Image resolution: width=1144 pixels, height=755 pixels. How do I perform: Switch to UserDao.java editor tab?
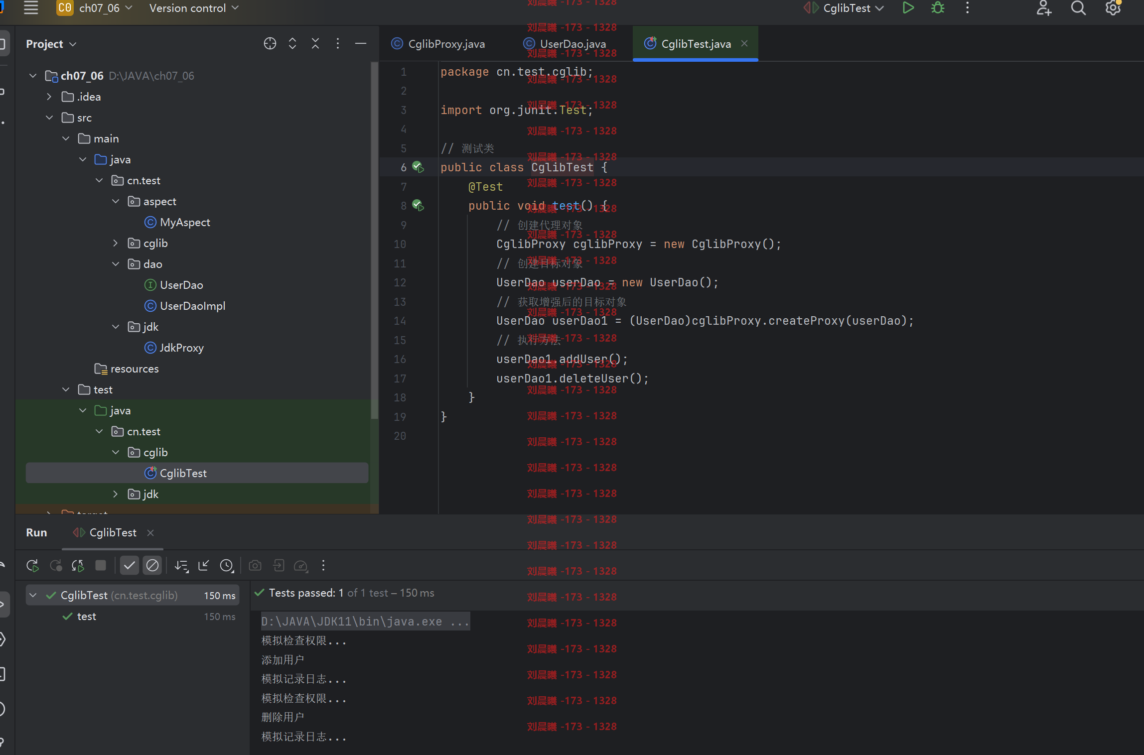click(x=565, y=44)
